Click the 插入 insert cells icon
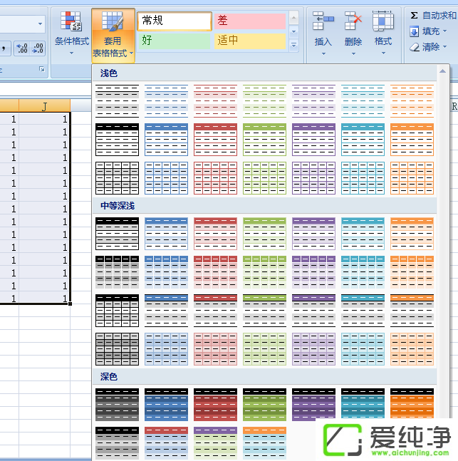Screen dimensions: 458x461 point(323,21)
